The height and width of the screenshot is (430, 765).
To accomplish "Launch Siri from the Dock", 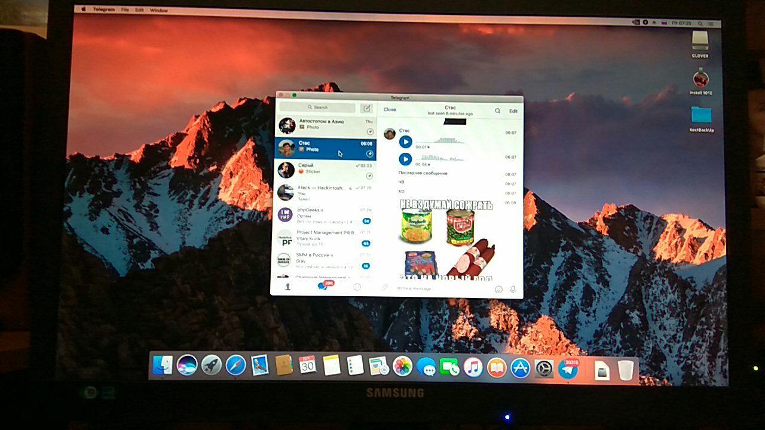I will [x=186, y=364].
